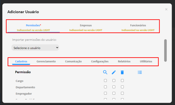Screen dimensions: 175x105
Task: Click the pencil edit permission icon
Action: click(114, 72)
